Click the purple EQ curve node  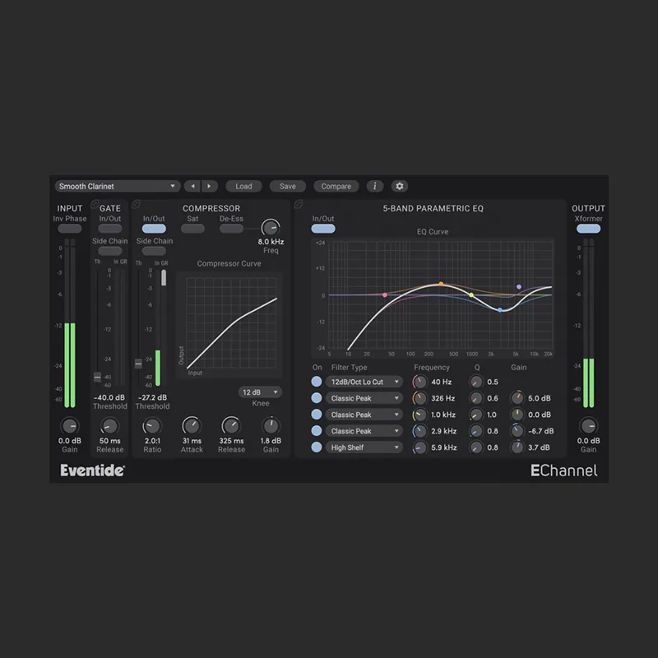click(x=519, y=286)
